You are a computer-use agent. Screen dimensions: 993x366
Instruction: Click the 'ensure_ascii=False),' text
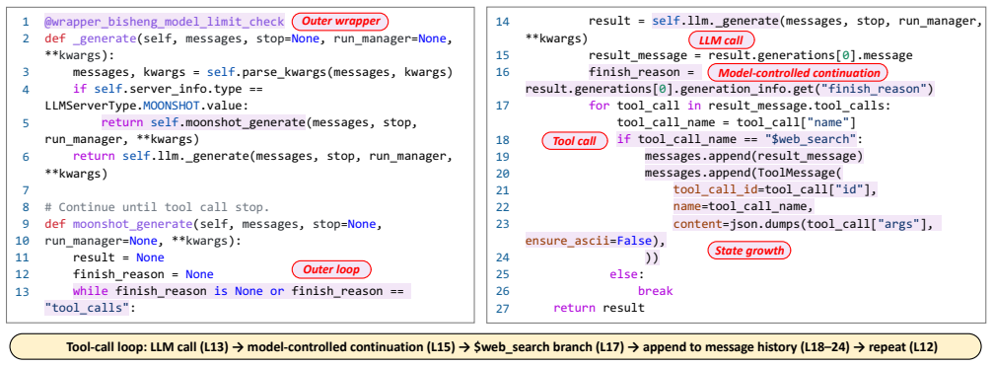[x=596, y=241]
